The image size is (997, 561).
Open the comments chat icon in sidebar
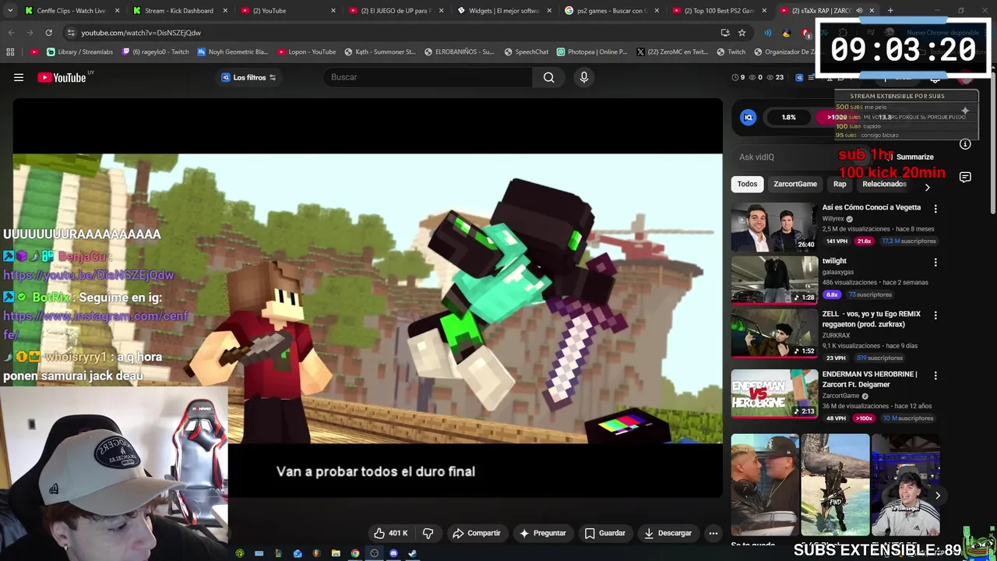click(965, 178)
